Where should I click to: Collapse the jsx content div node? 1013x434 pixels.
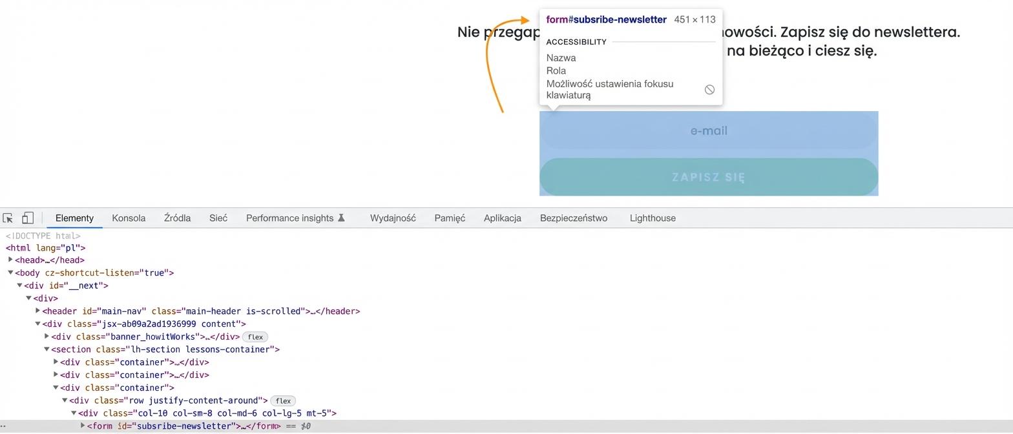click(37, 324)
